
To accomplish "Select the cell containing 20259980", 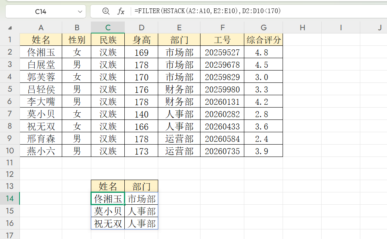I will (222, 89).
